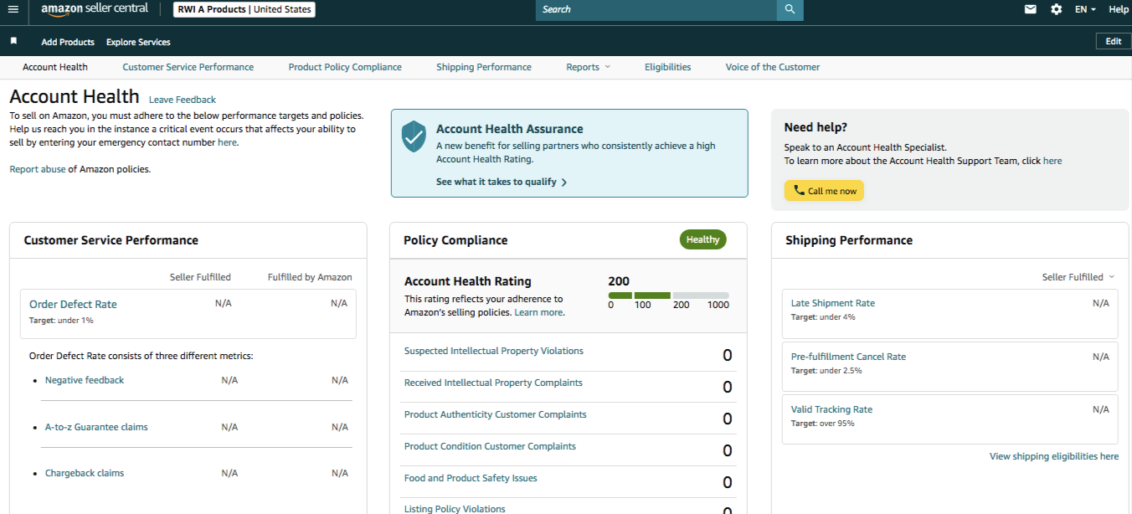Select the Account Health tab

pyautogui.click(x=55, y=67)
